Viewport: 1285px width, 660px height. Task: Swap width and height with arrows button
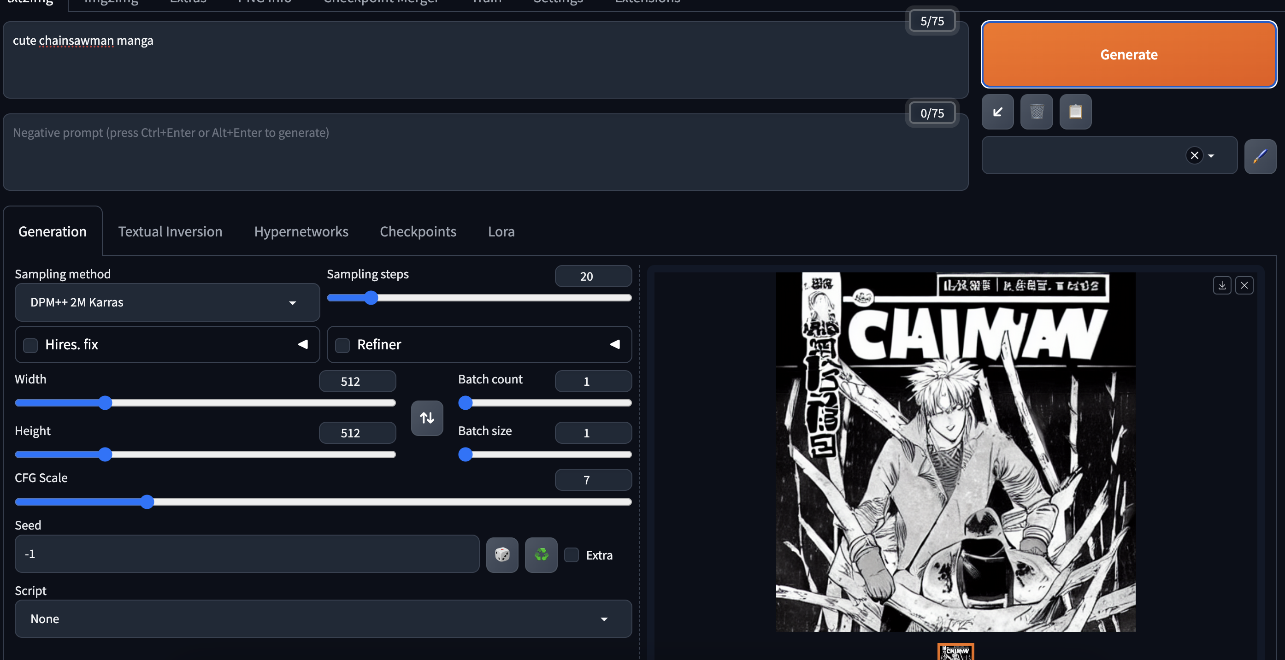click(427, 418)
